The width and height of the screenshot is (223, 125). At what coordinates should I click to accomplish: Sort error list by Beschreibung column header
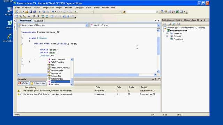(30, 87)
